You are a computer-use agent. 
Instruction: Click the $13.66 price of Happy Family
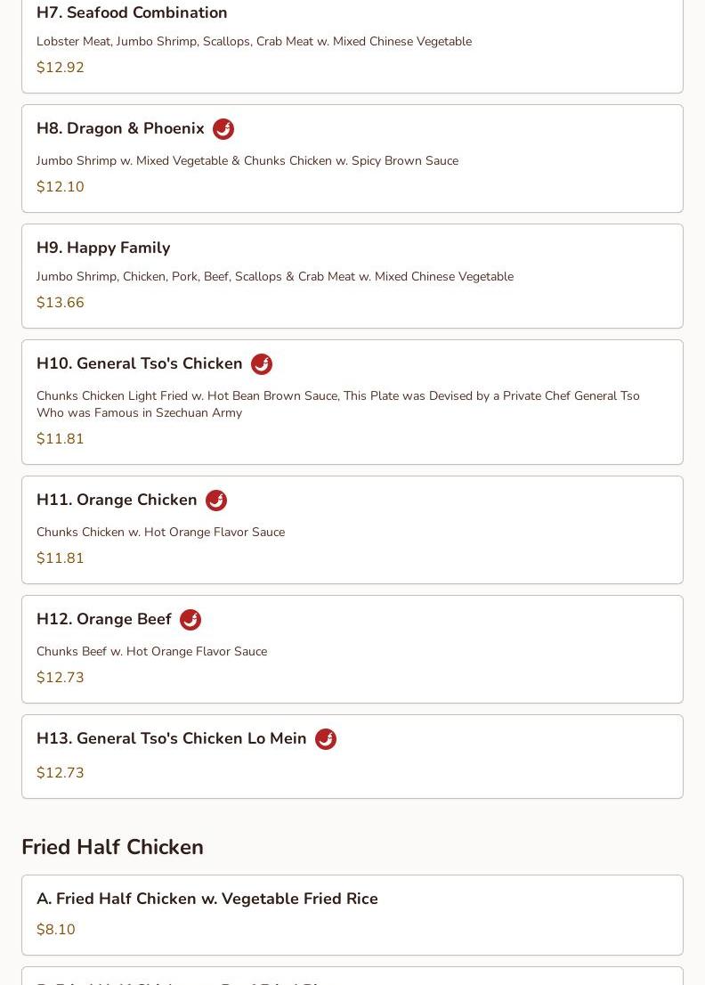click(x=61, y=302)
